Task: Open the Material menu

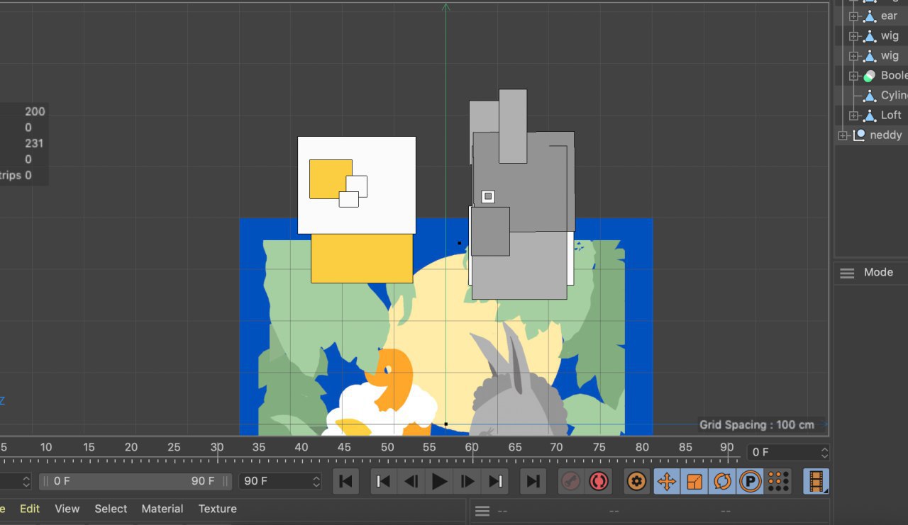Action: [x=162, y=509]
